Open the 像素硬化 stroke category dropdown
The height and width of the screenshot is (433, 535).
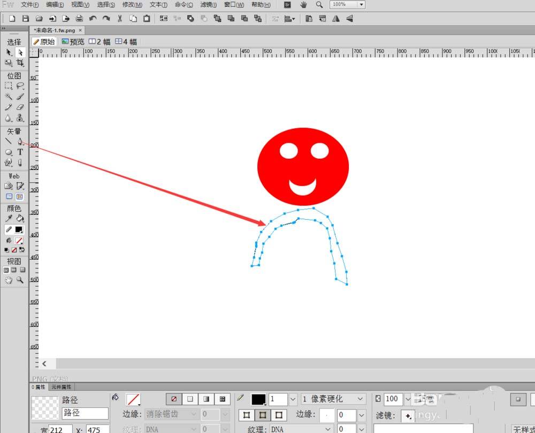(x=361, y=399)
